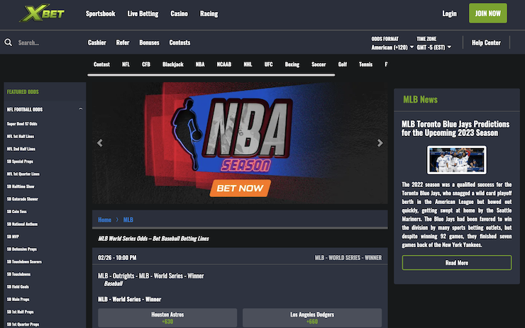This screenshot has height=328, width=525.
Task: Select the Golf sports tab
Action: tap(343, 64)
